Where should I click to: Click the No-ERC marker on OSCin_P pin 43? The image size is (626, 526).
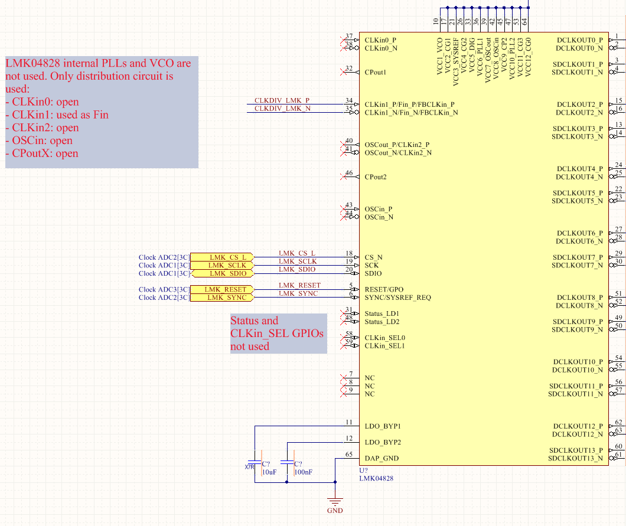click(344, 208)
